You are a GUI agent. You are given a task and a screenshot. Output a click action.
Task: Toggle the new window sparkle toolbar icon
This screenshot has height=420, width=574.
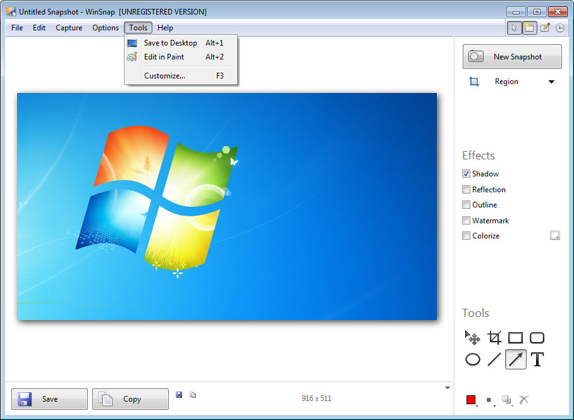click(529, 28)
